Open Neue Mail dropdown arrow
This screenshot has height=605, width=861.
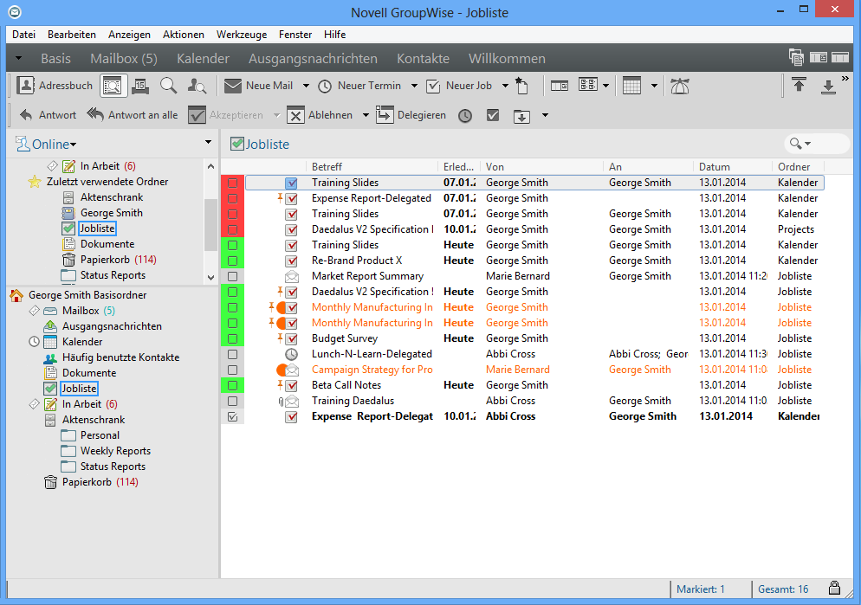point(306,86)
